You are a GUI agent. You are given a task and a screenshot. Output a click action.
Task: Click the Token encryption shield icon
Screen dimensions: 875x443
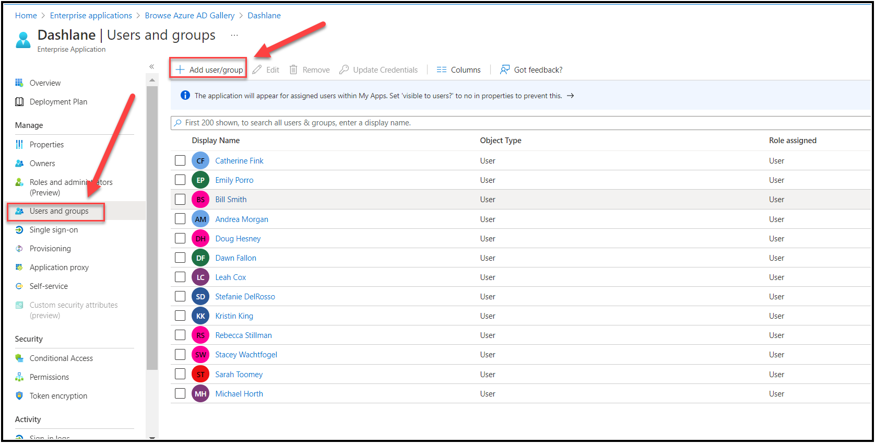click(19, 395)
